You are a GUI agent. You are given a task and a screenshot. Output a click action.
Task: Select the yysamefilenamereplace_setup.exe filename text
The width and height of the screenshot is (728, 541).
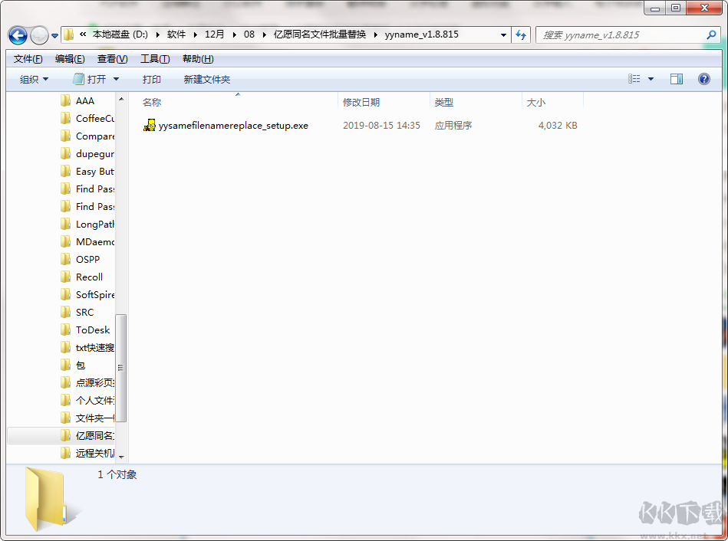233,126
